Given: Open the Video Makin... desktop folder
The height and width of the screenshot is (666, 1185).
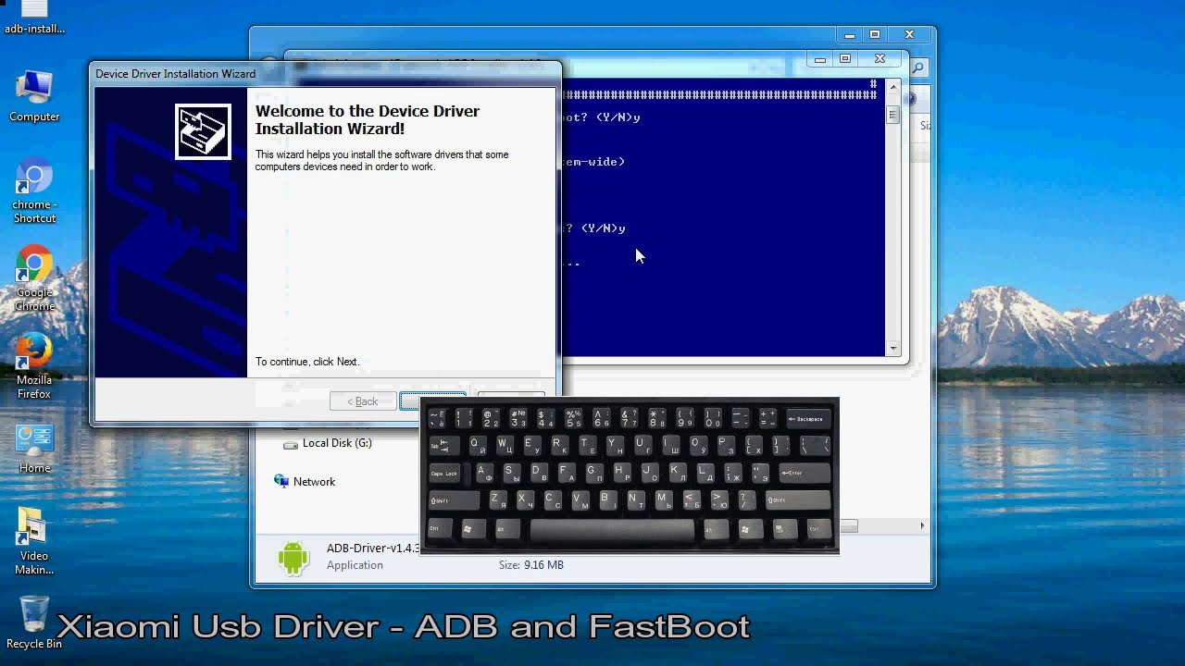Looking at the screenshot, I should tap(32, 541).
